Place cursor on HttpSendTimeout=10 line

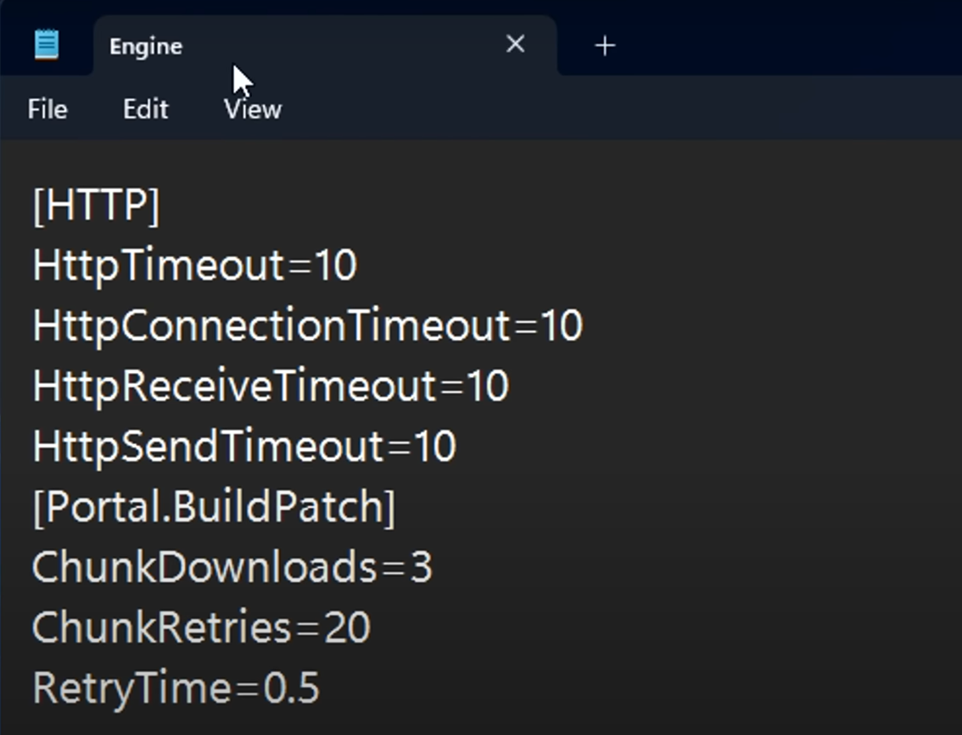click(x=244, y=447)
